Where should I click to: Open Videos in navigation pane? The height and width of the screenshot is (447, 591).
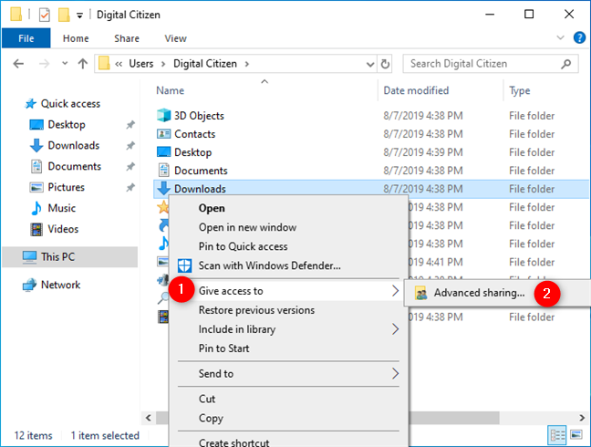click(x=63, y=229)
